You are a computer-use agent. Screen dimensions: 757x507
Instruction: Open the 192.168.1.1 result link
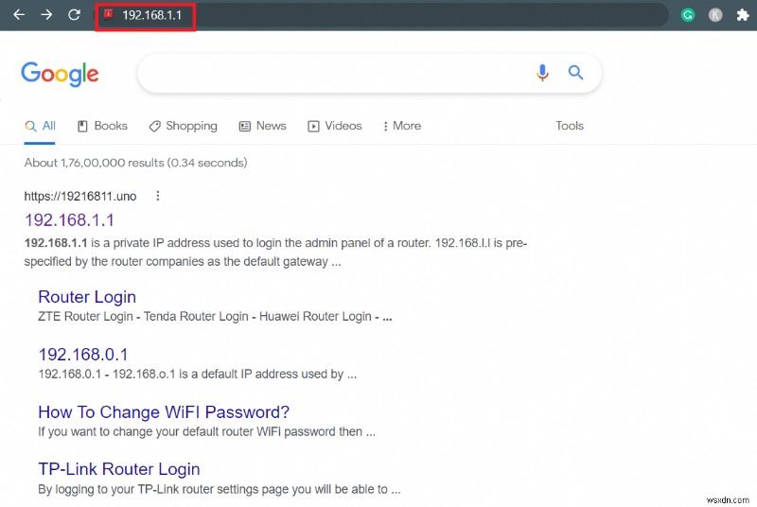click(69, 219)
